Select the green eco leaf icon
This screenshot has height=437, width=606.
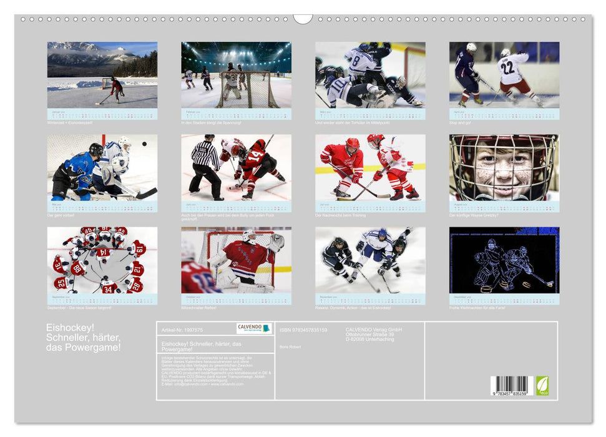point(543,387)
